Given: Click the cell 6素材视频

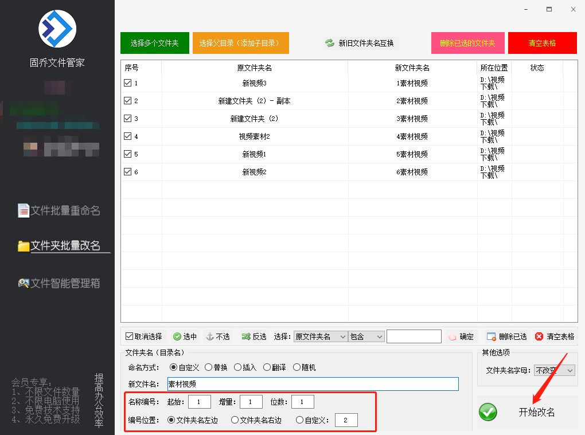Looking at the screenshot, I should tap(412, 172).
